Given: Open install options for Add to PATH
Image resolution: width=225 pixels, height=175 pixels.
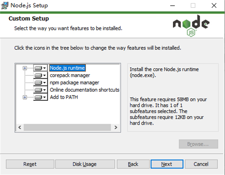Looking at the screenshot, I should (x=40, y=97).
